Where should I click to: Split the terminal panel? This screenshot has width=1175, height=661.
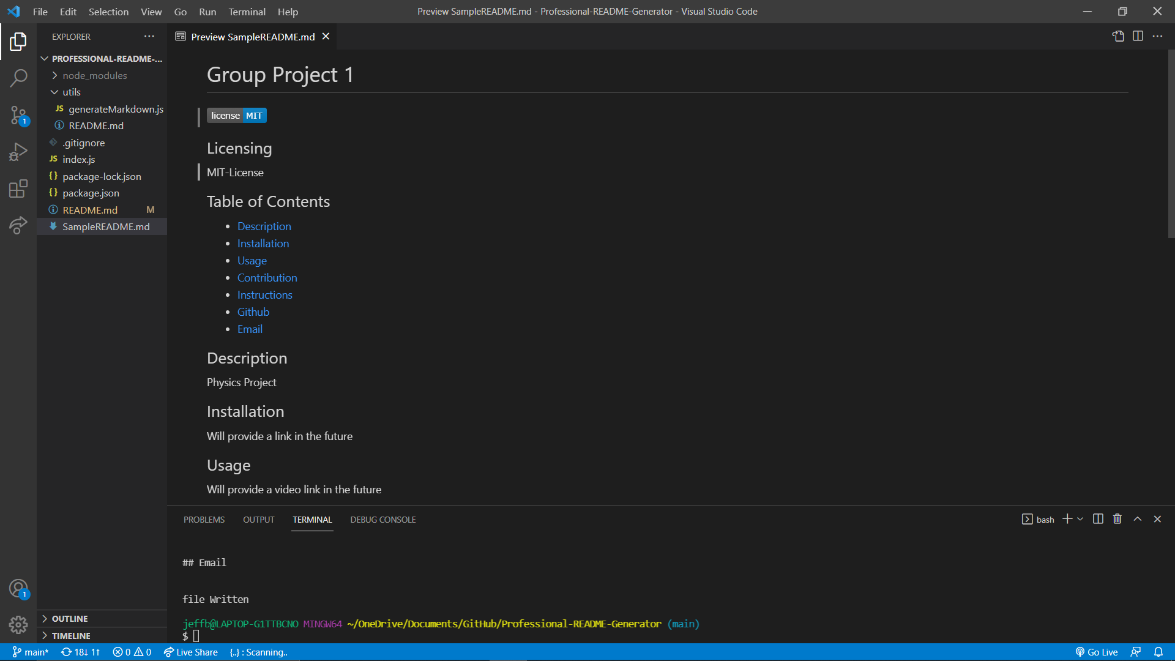coord(1098,519)
